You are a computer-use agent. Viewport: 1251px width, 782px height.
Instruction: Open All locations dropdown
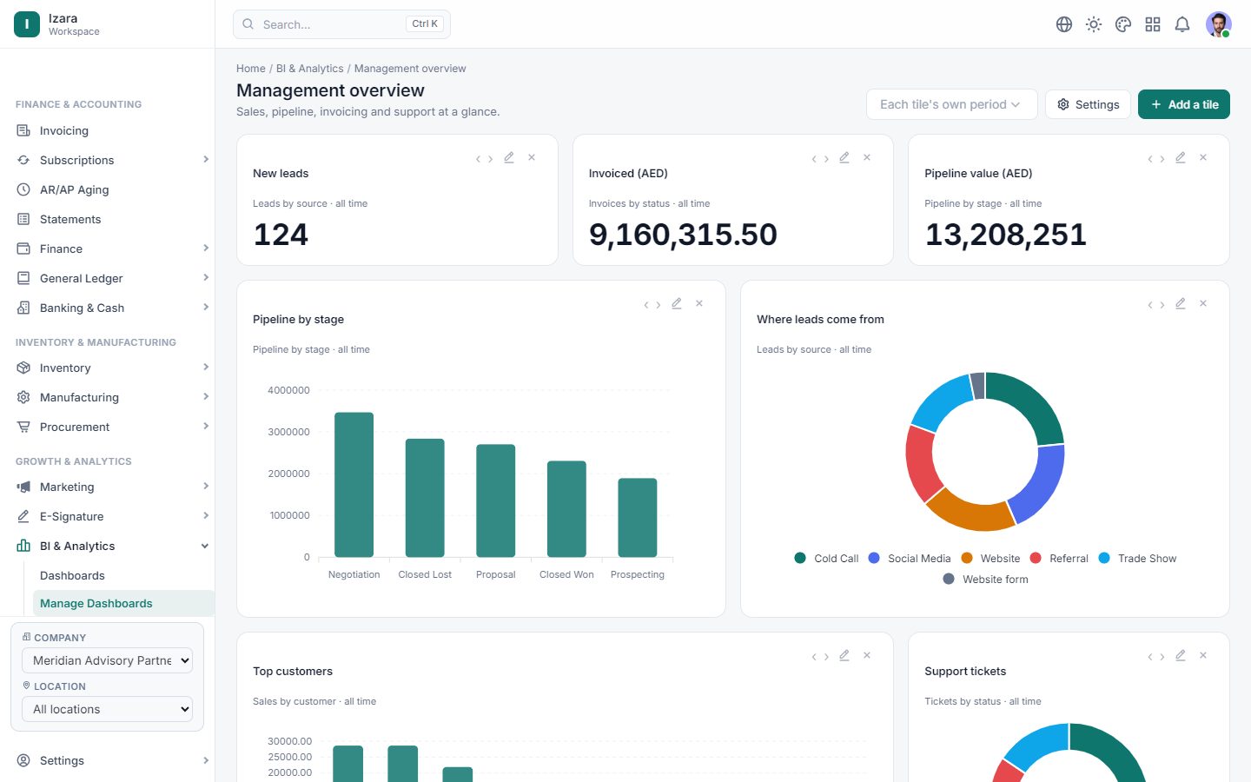click(107, 709)
